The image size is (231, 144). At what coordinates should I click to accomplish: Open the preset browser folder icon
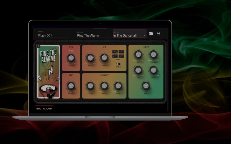[151, 34]
